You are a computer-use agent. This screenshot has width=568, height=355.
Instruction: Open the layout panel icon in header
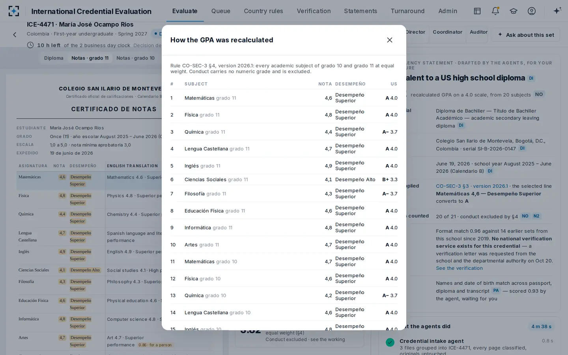pyautogui.click(x=477, y=11)
